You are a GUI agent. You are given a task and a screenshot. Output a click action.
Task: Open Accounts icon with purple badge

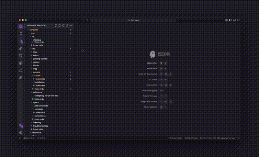21,126
